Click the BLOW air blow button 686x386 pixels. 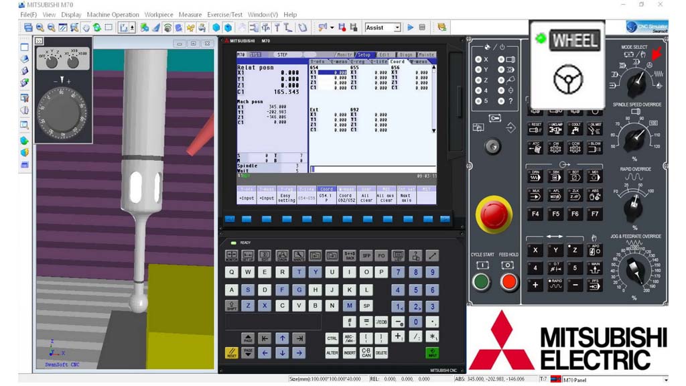595,147
